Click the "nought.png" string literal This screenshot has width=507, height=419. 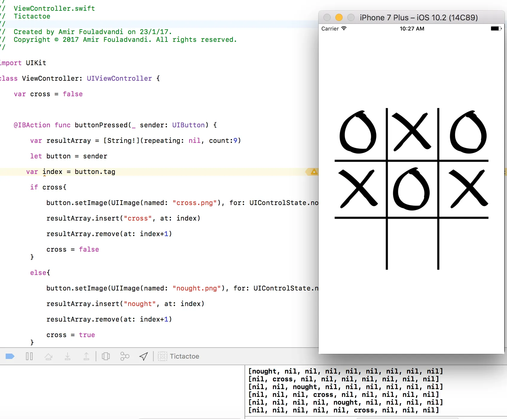(x=197, y=288)
